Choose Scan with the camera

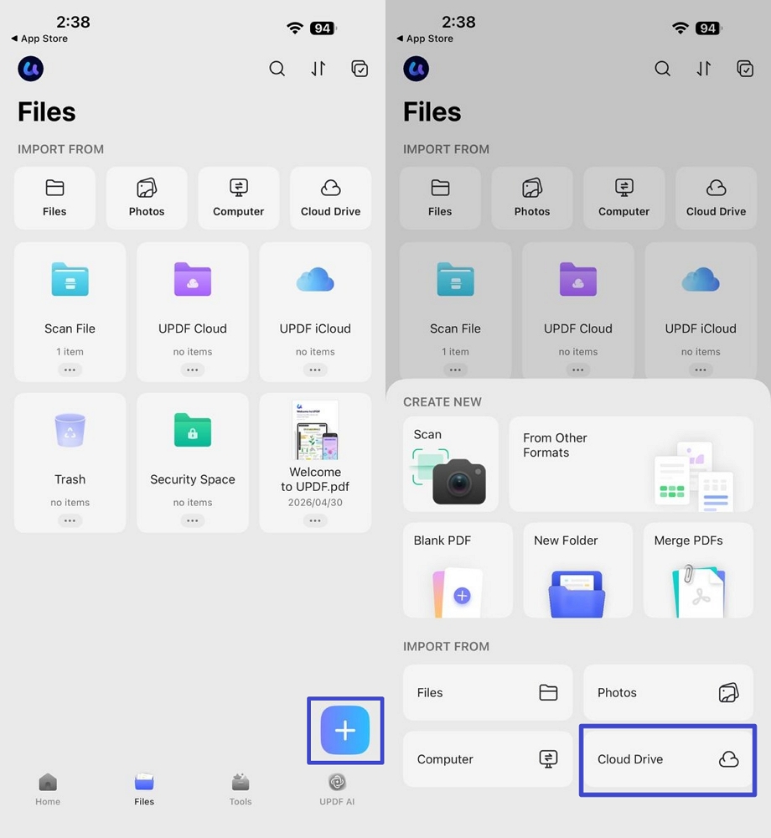[x=451, y=464]
